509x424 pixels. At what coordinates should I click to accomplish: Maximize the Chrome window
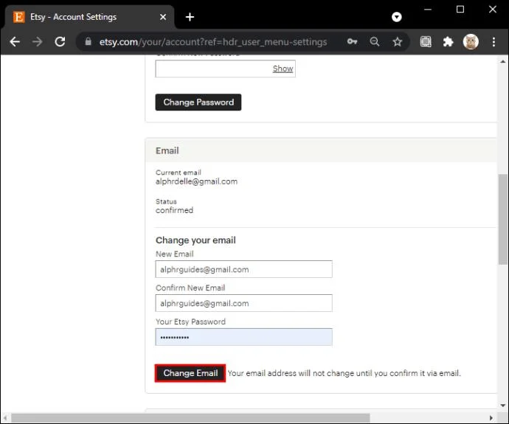[460, 10]
